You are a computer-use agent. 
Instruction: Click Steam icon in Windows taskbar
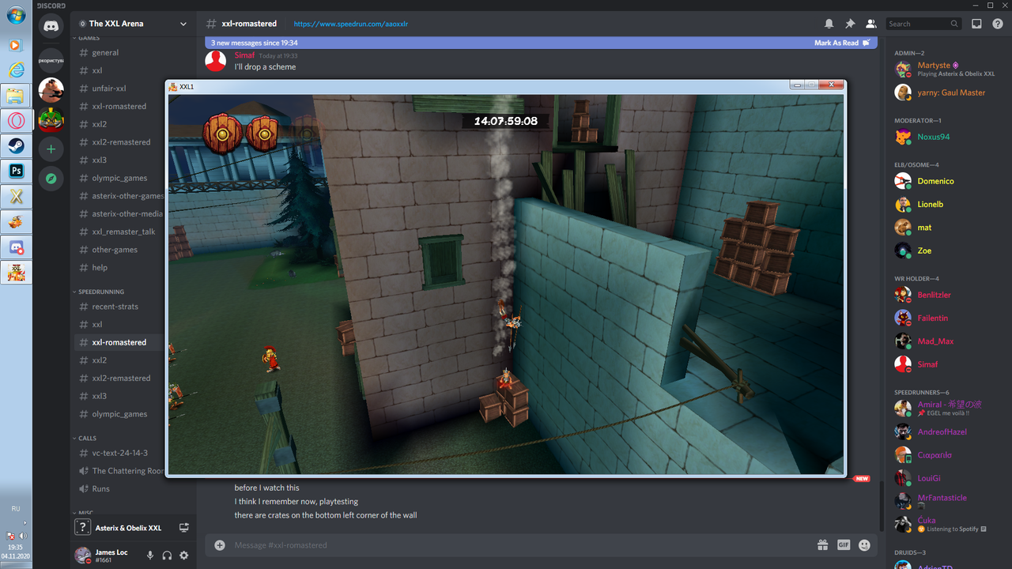point(16,145)
